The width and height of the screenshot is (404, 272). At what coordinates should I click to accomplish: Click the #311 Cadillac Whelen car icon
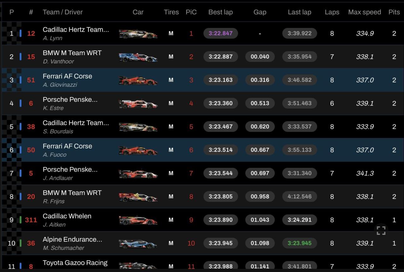pos(138,220)
